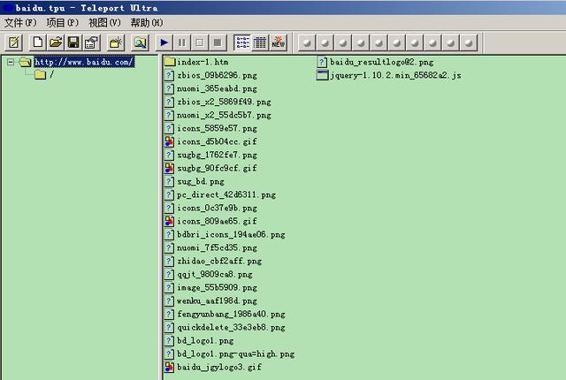The height and width of the screenshot is (380, 566).
Task: Switch to details grid view icon
Action: (260, 42)
